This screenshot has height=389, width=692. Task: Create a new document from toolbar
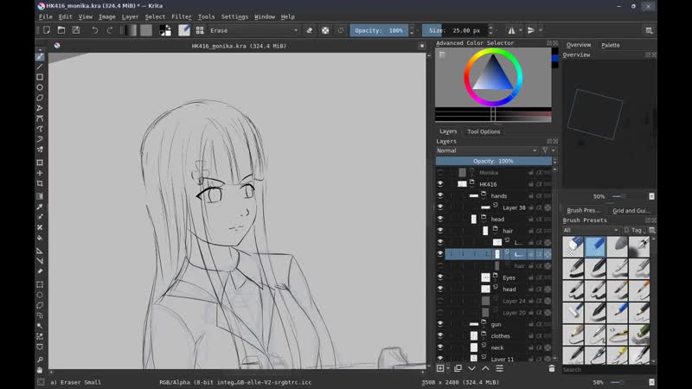tap(47, 30)
